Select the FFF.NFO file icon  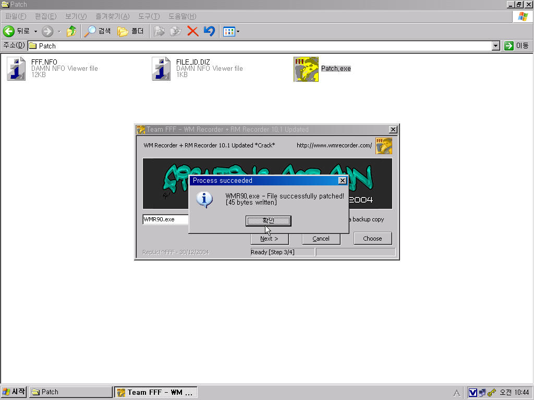click(x=16, y=69)
